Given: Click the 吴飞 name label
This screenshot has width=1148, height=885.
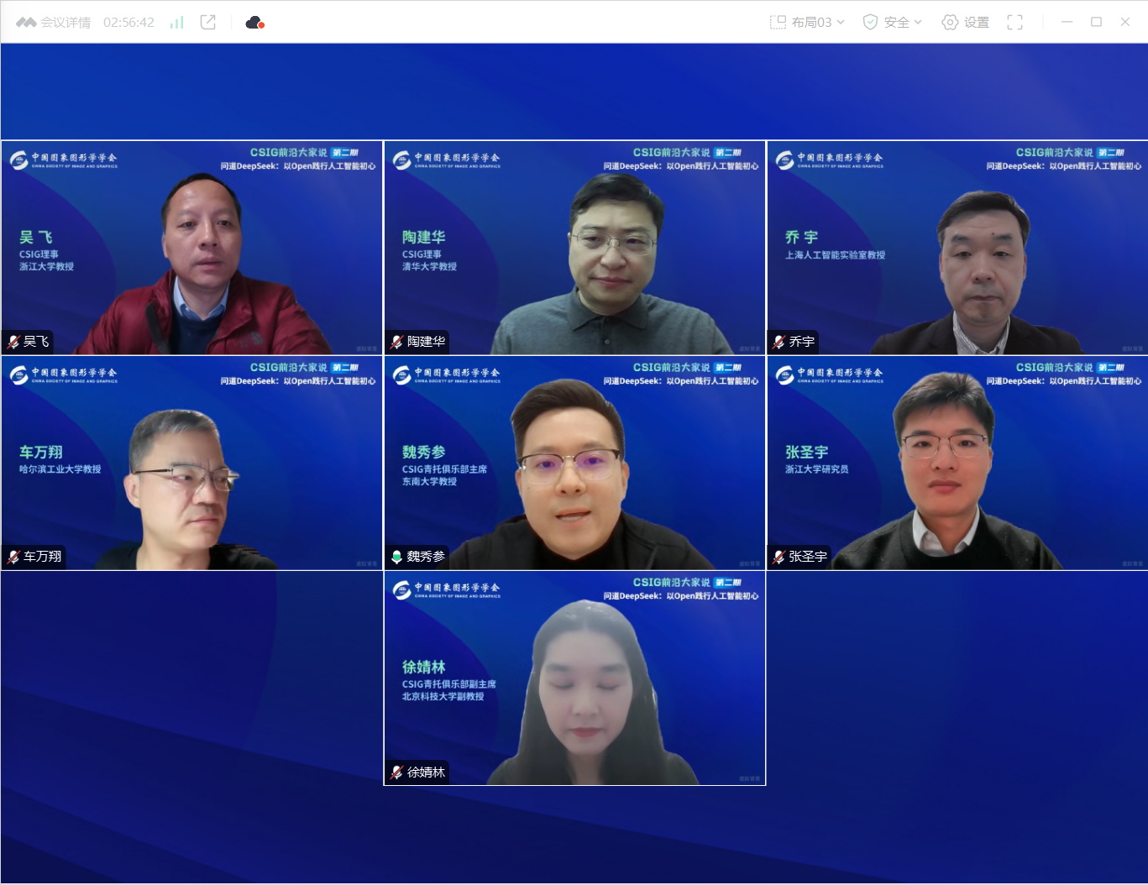Looking at the screenshot, I should pos(36,342).
